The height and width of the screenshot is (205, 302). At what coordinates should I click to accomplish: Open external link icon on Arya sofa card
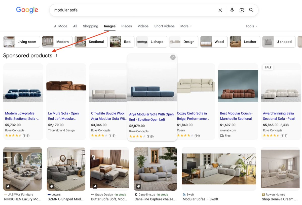pos(173,57)
